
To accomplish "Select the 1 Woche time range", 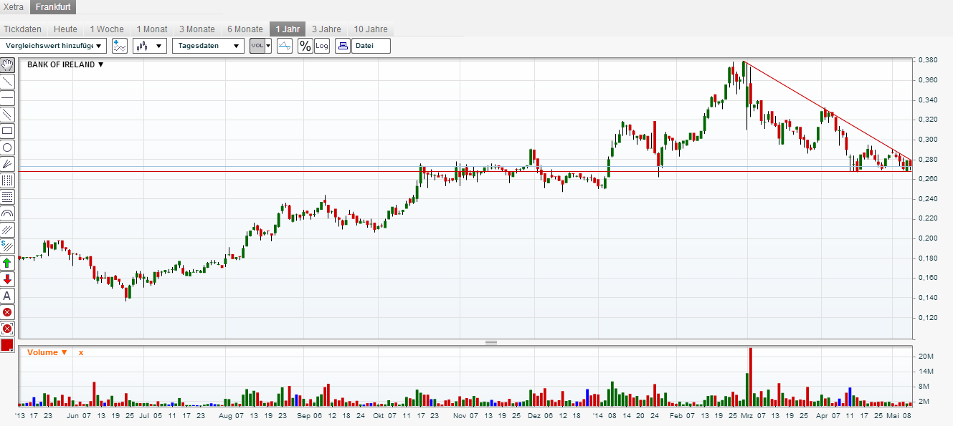I will coord(107,29).
